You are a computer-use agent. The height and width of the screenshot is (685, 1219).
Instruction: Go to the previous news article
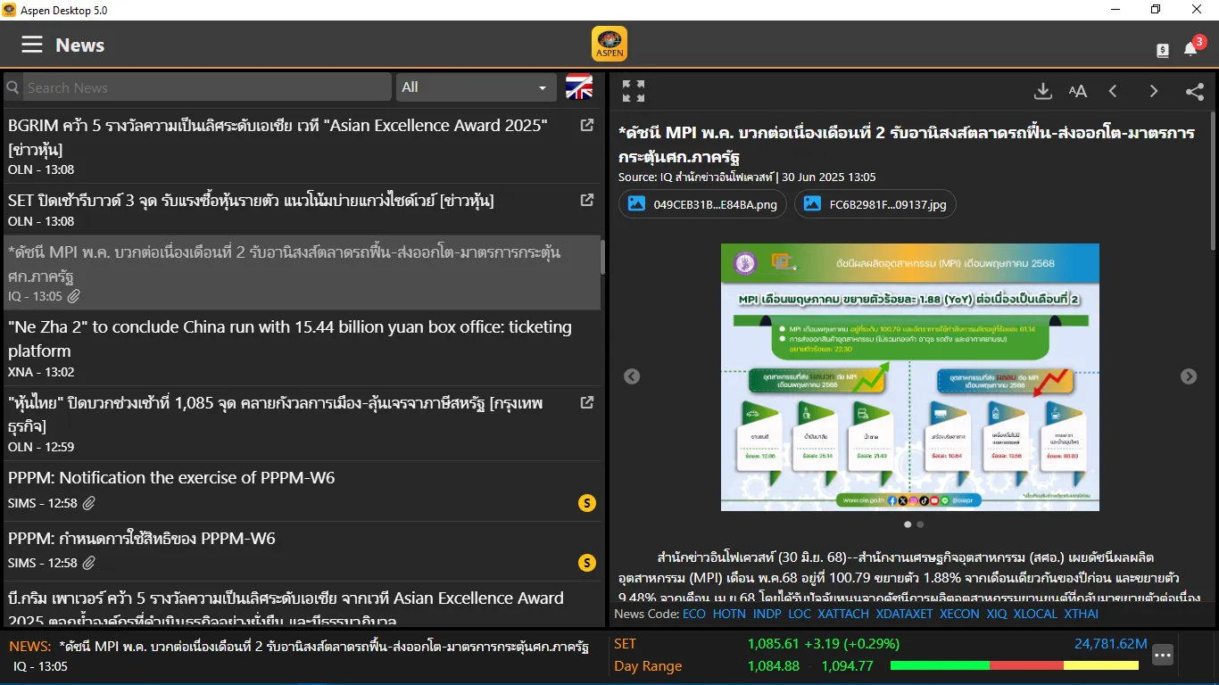[x=1113, y=91]
